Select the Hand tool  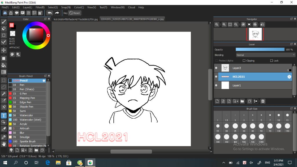pyautogui.click(x=3, y=144)
